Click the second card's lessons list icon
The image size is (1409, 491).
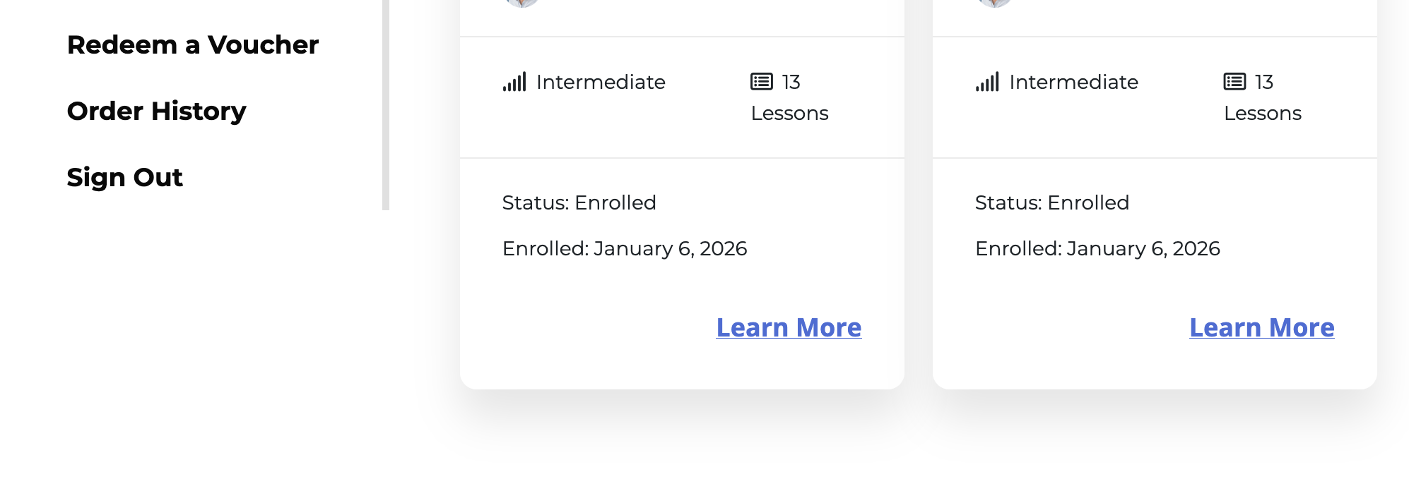(1234, 82)
